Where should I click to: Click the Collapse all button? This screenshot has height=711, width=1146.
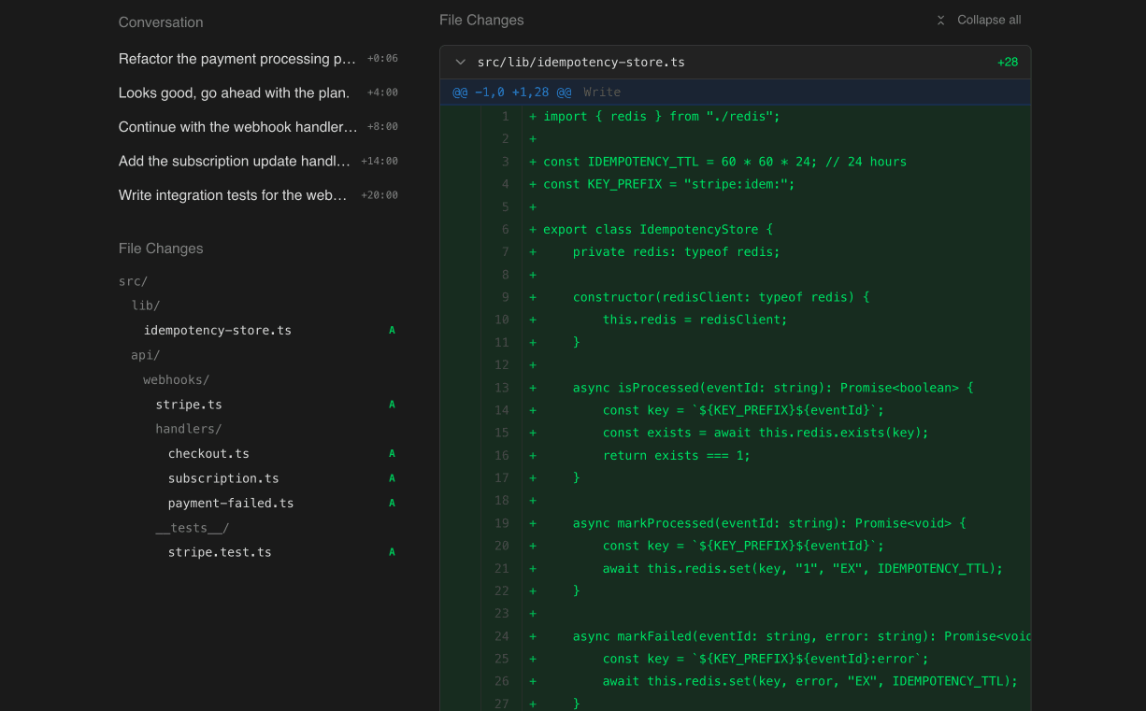point(979,19)
